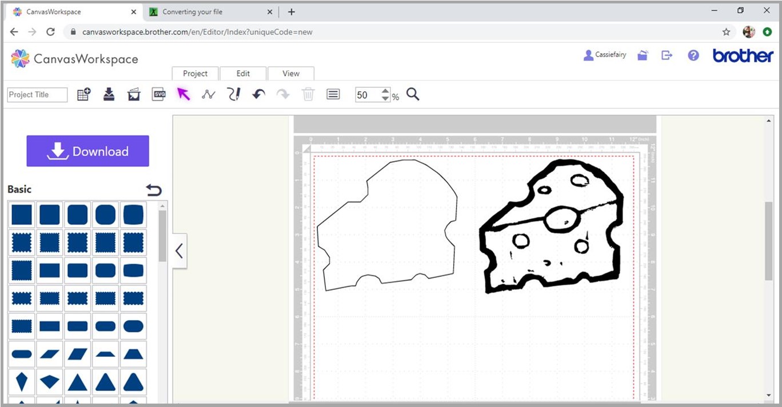Click the Project Title input field
Viewport: 782px width, 407px height.
pyautogui.click(x=37, y=95)
